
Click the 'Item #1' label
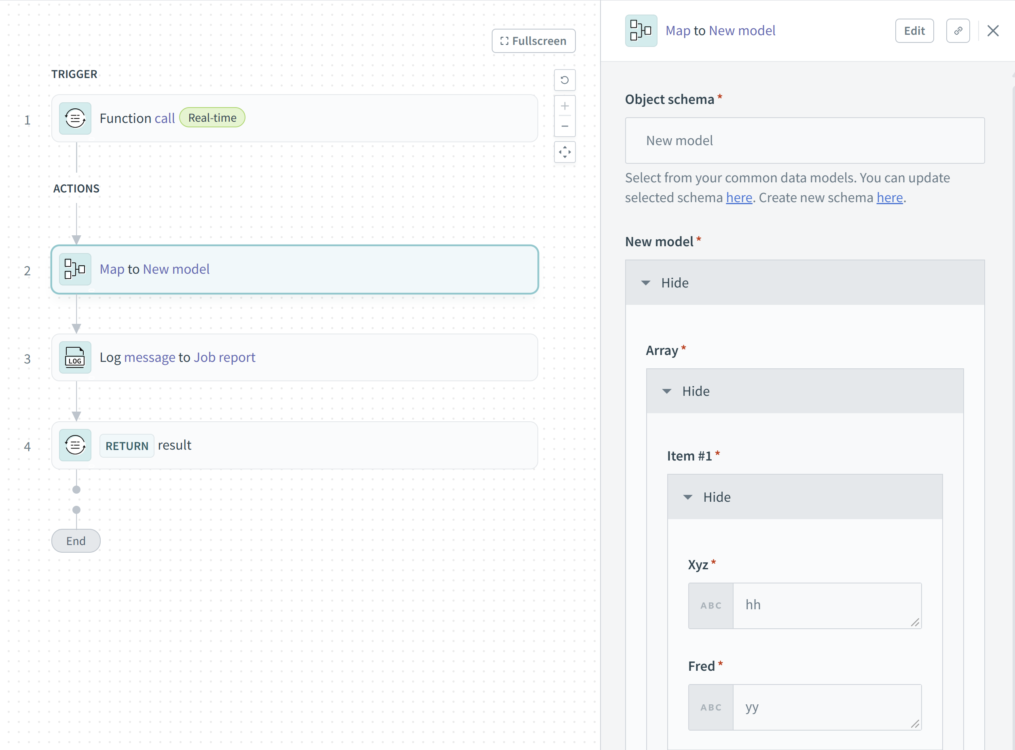tap(689, 456)
